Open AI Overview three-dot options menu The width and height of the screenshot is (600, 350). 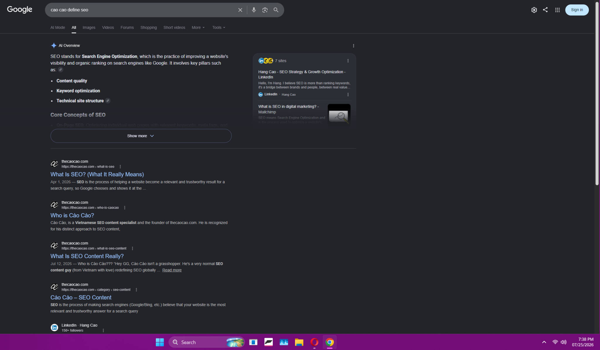(354, 46)
